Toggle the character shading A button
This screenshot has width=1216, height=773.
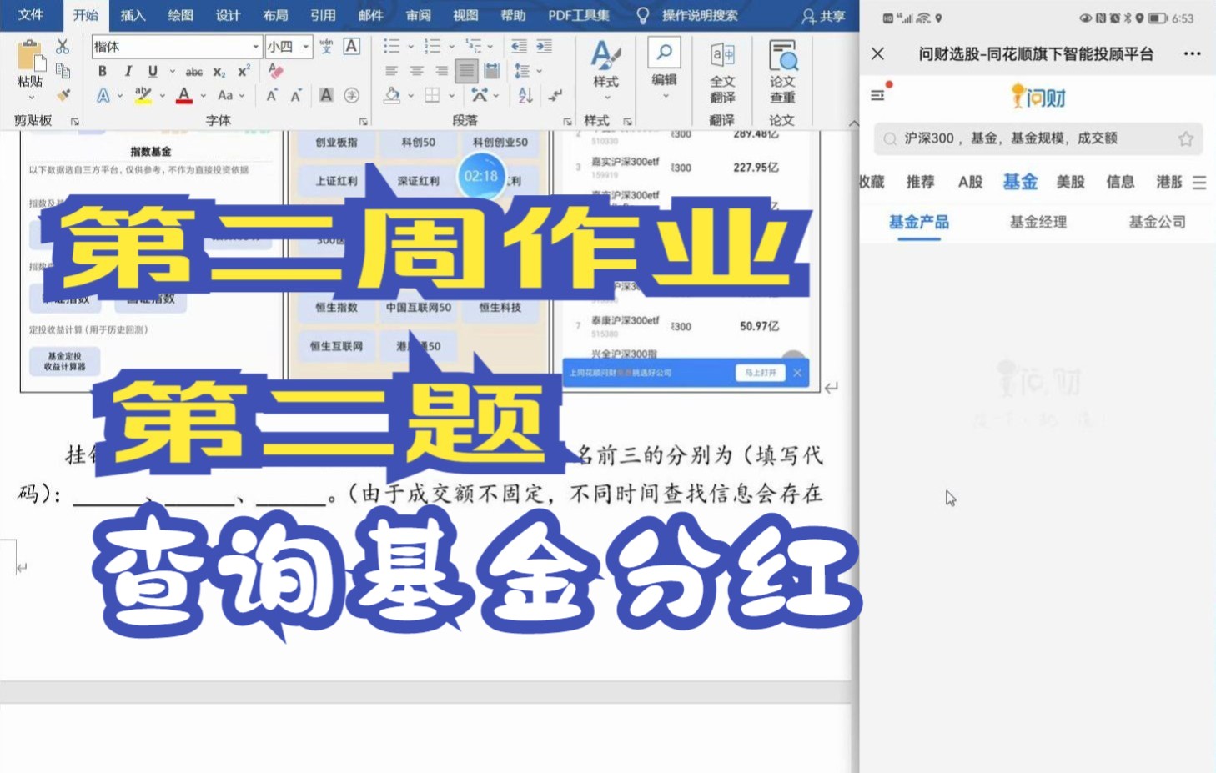[326, 95]
